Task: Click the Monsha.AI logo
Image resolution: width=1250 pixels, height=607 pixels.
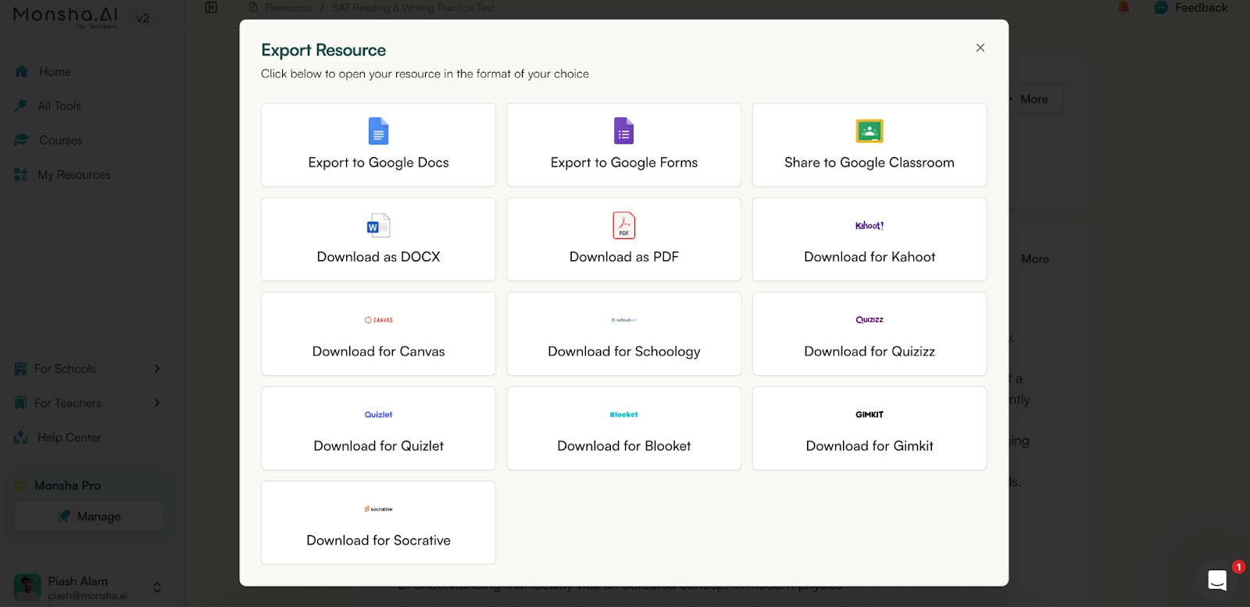Action: (x=66, y=16)
